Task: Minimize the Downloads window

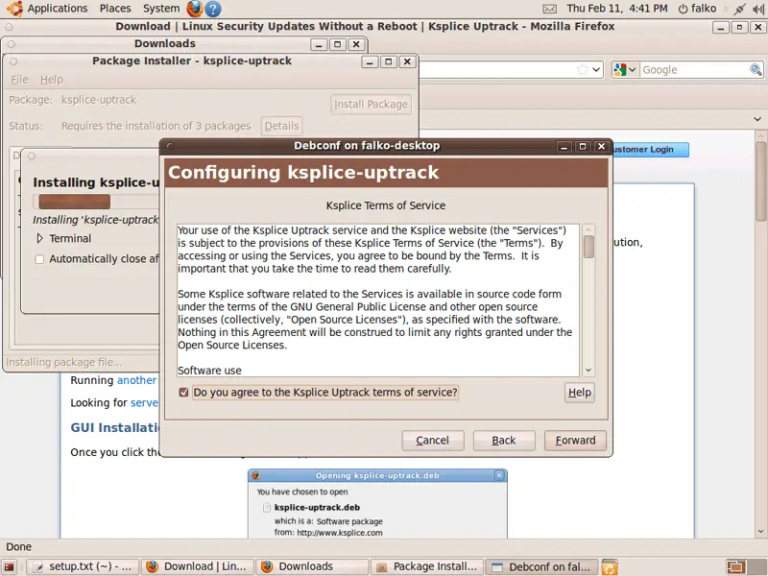Action: click(319, 44)
